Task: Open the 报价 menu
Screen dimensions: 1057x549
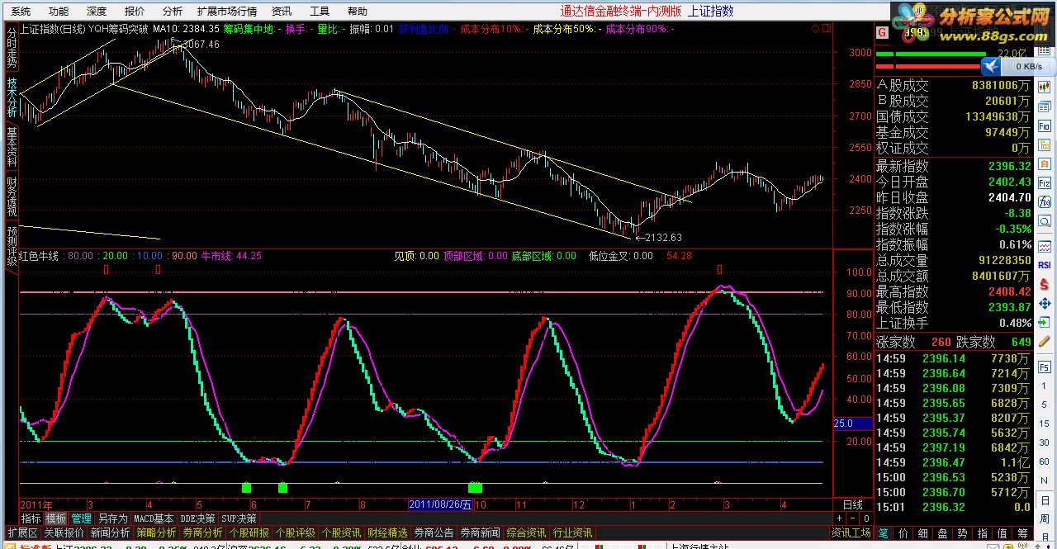Action: click(135, 12)
